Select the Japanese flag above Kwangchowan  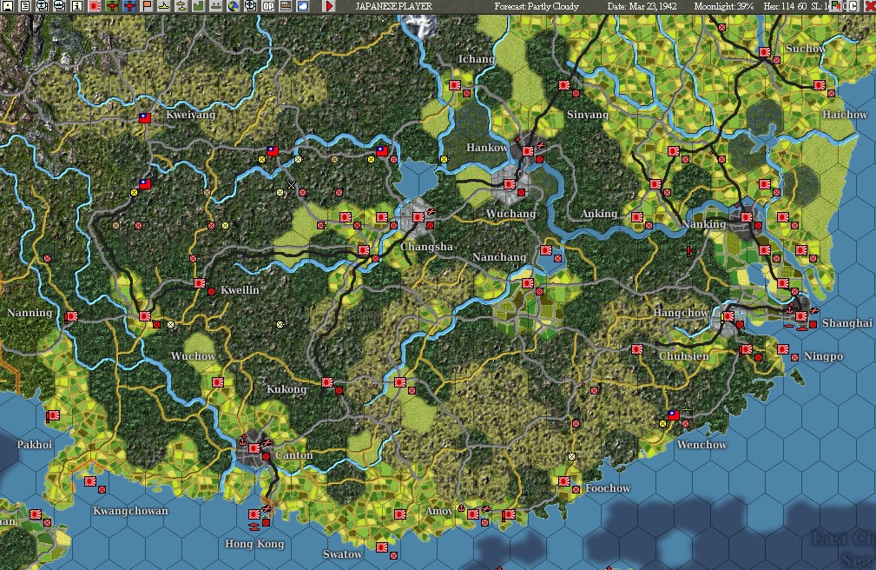pyautogui.click(x=90, y=481)
